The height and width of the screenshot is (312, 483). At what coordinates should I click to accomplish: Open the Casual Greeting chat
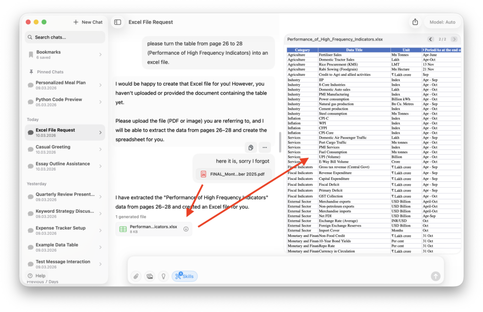click(x=65, y=149)
